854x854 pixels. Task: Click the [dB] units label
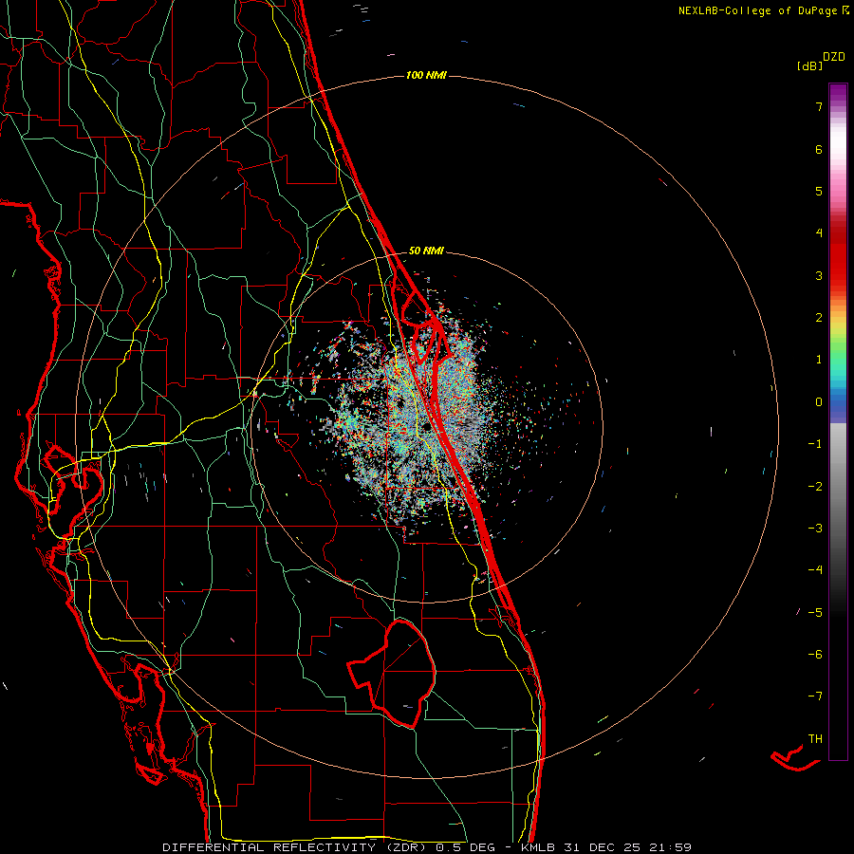click(810, 65)
